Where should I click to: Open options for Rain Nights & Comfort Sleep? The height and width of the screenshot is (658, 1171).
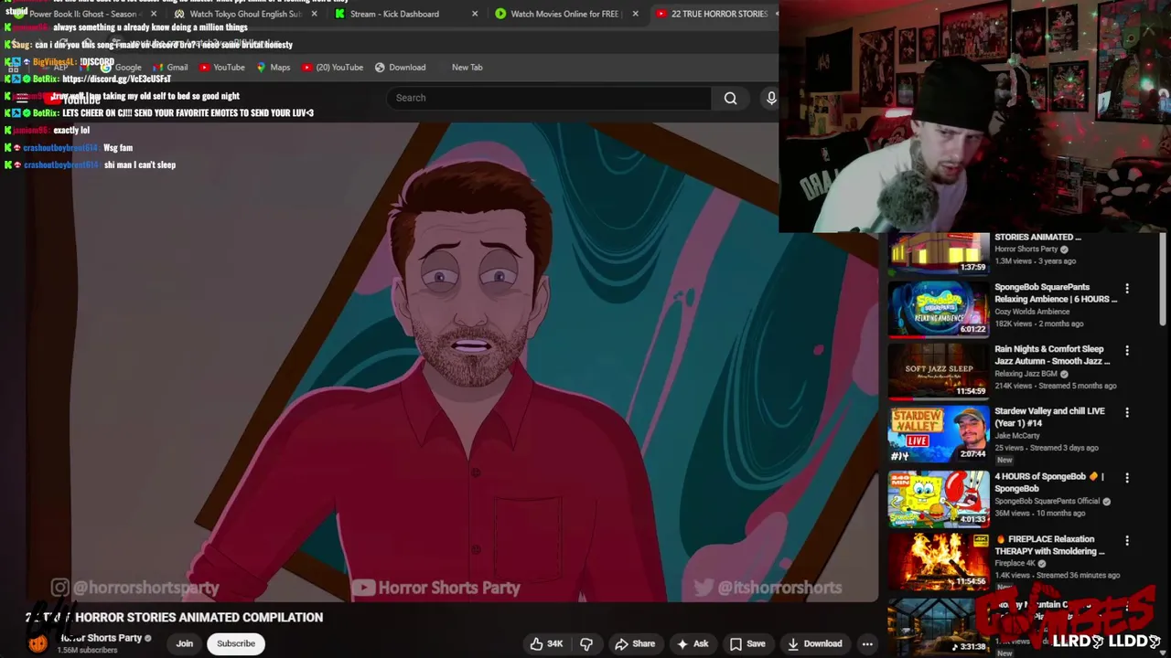[1127, 350]
